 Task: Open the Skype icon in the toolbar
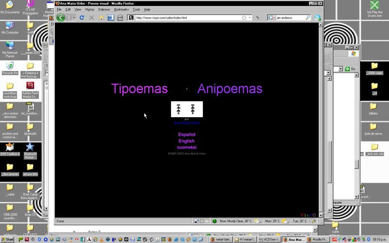(x=318, y=17)
